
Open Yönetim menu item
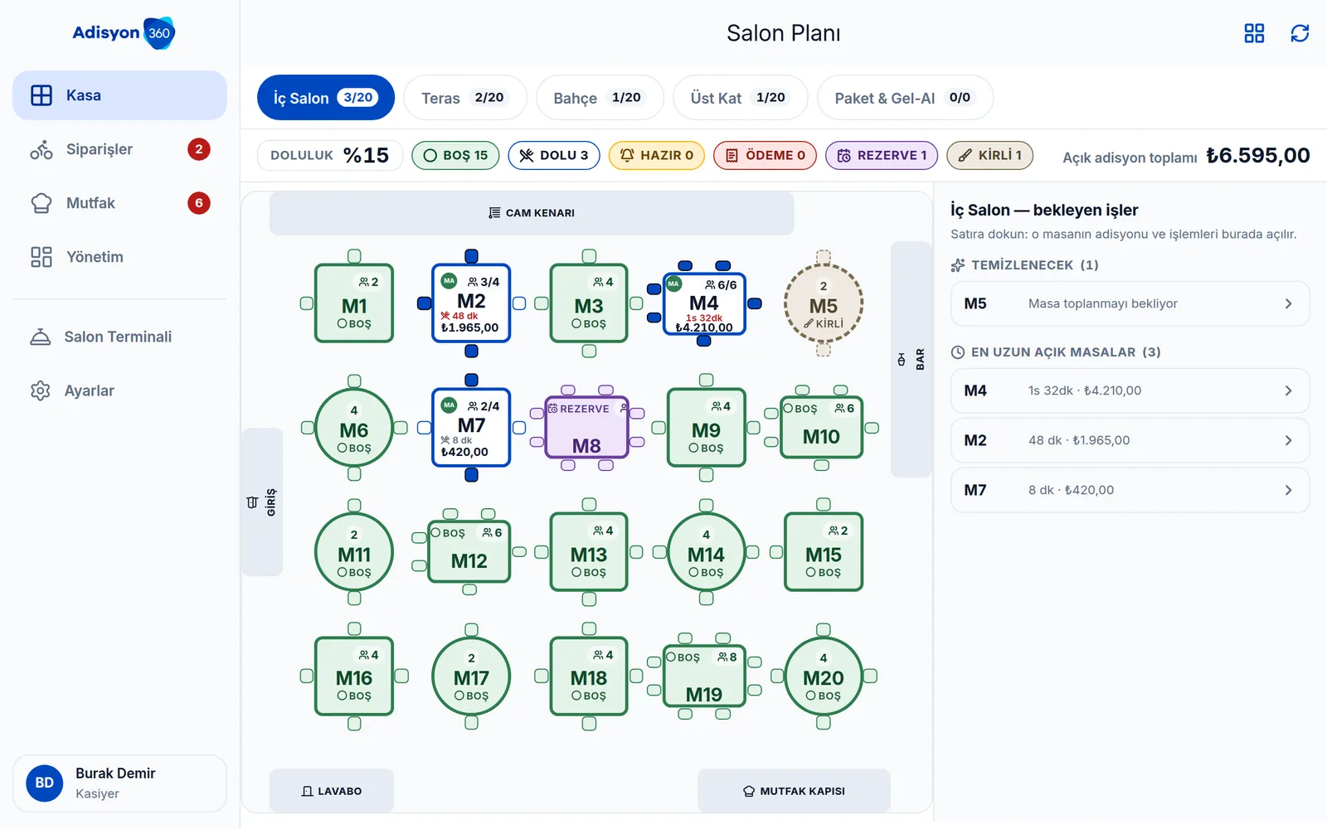(119, 257)
